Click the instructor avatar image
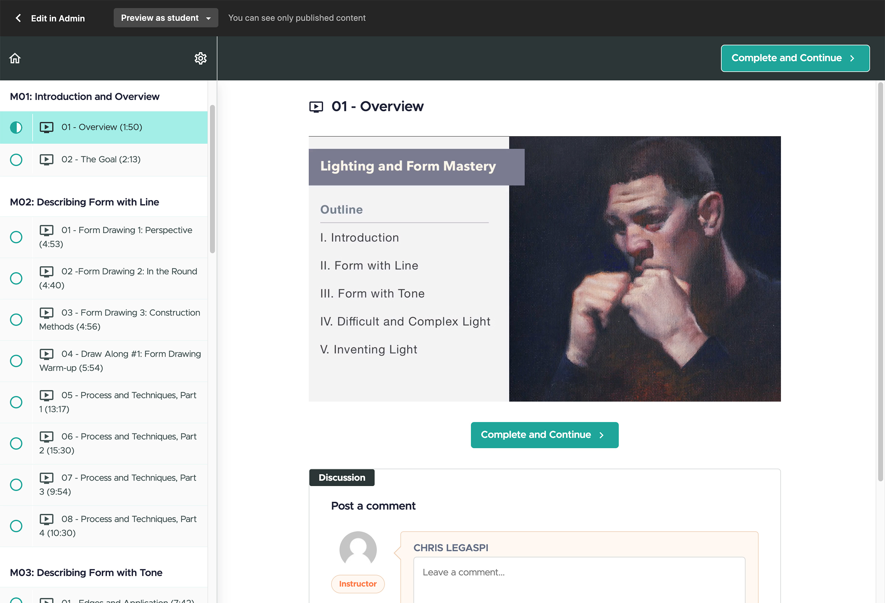This screenshot has width=885, height=603. tap(358, 549)
